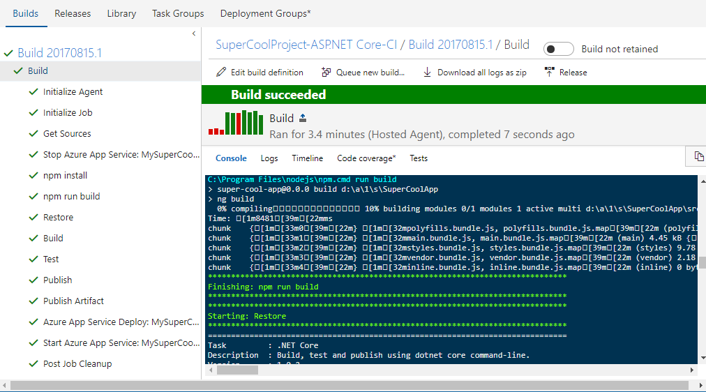Select the Publish step
The height and width of the screenshot is (392, 706).
tap(58, 280)
